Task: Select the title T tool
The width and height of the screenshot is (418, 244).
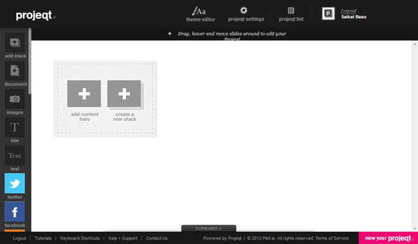Action: click(15, 127)
